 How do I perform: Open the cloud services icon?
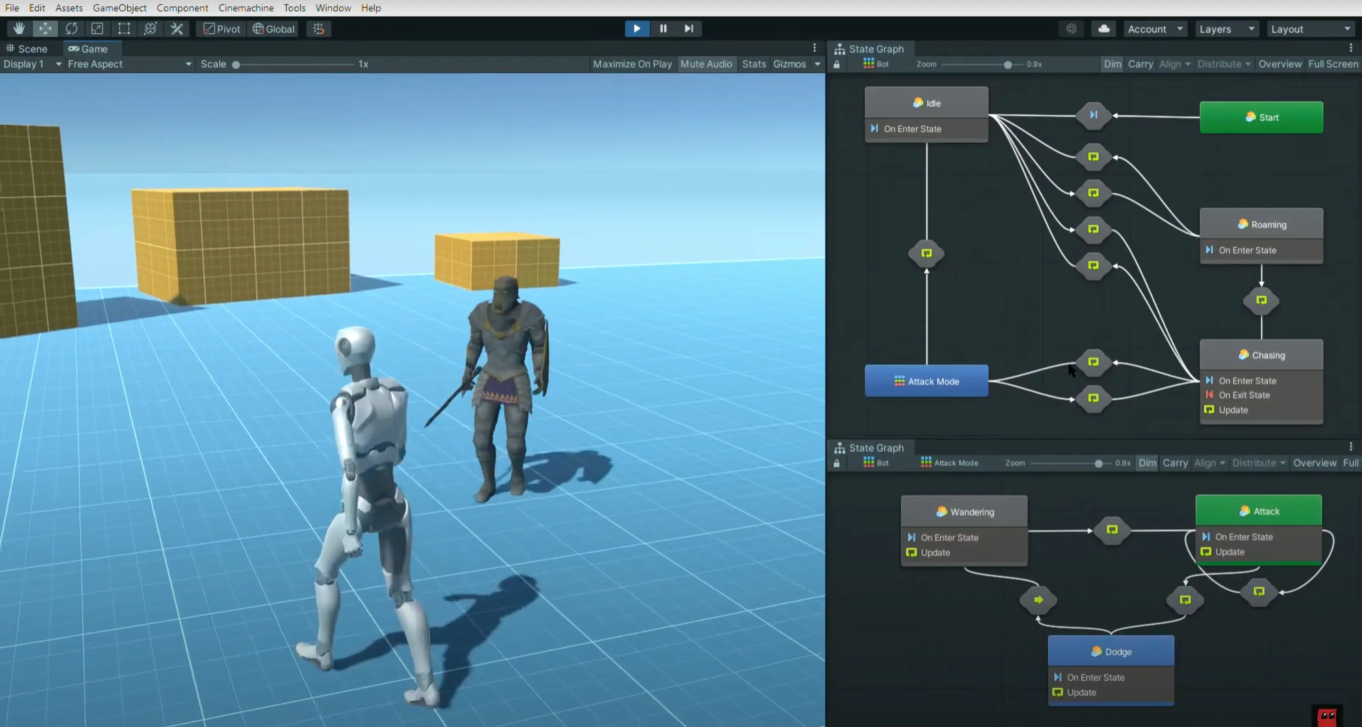click(x=1103, y=28)
